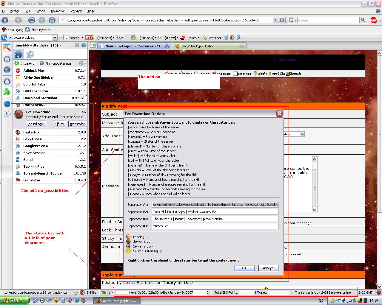Click Slå av to disable Eve-Downtime
382x305 pixels.
(x=60, y=124)
